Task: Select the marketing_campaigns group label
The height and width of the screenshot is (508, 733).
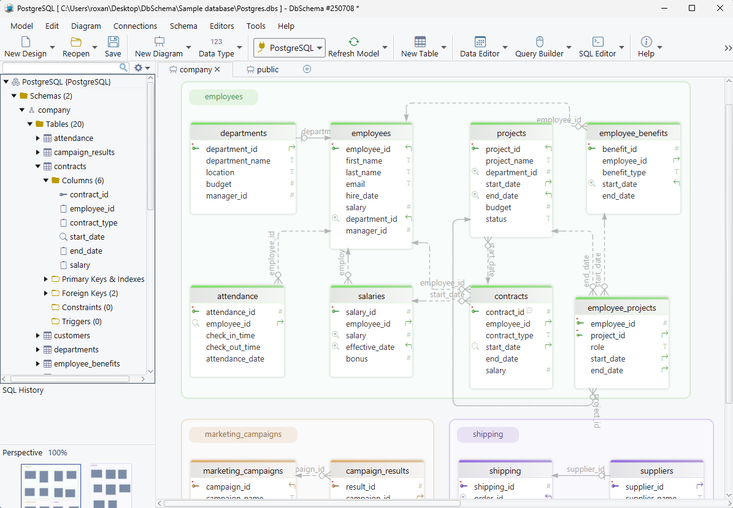Action: 243,434
